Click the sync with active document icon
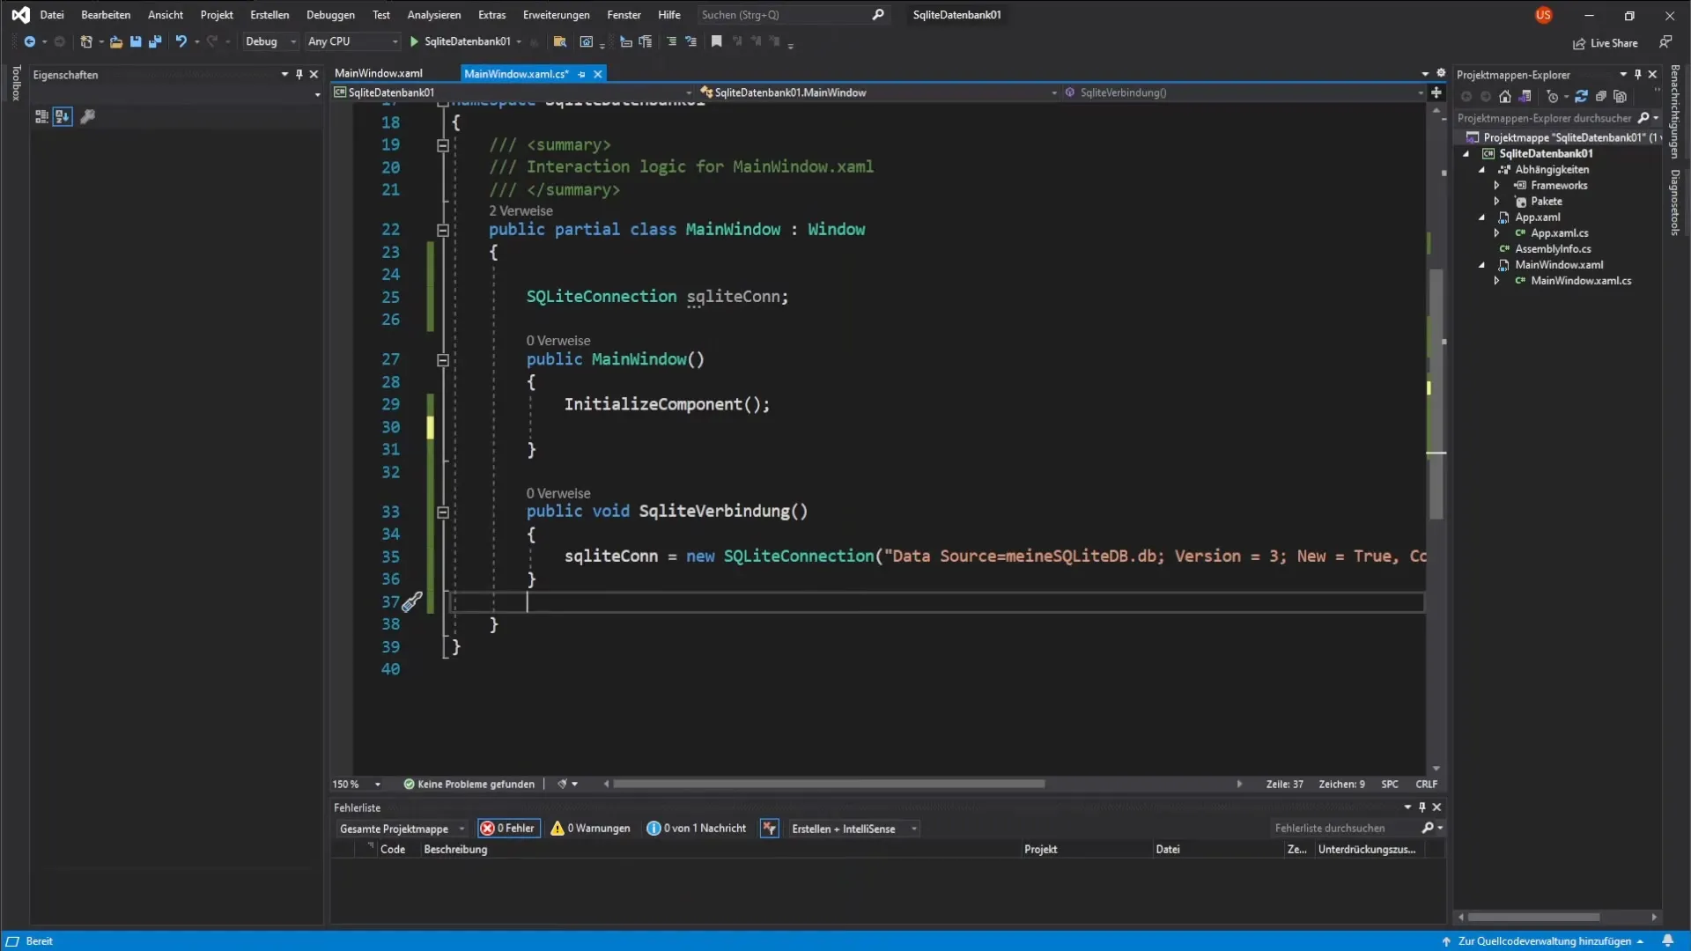This screenshot has width=1691, height=951. (x=1581, y=97)
